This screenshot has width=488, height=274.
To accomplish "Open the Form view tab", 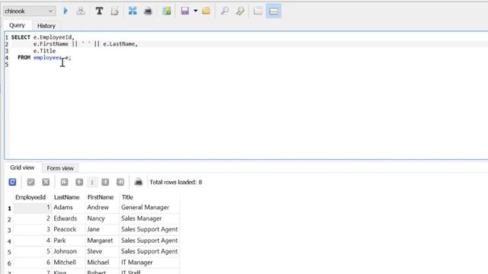I will (x=60, y=168).
